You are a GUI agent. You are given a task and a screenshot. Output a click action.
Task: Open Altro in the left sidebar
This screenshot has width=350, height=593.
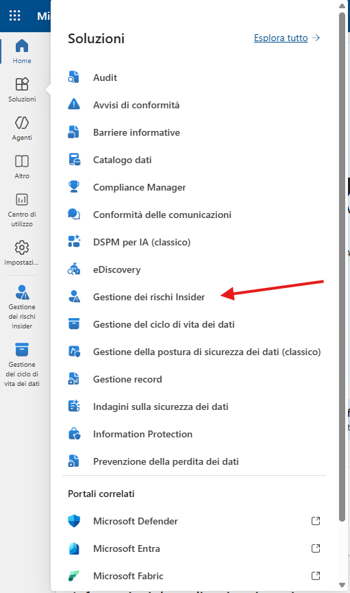pos(22,167)
